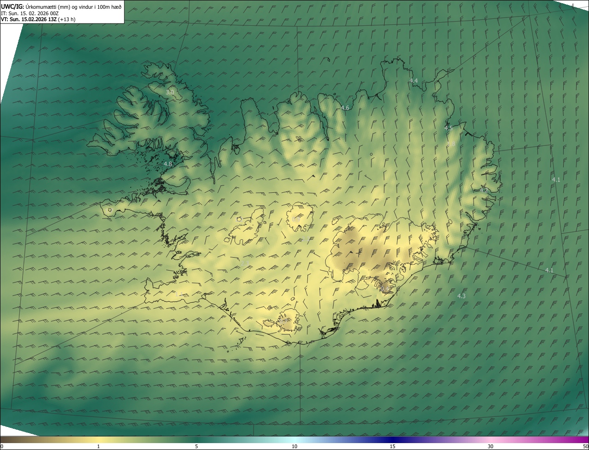This screenshot has height=450, width=589.
Task: Click the "0.4" value label on the map
Action: (384, 289)
